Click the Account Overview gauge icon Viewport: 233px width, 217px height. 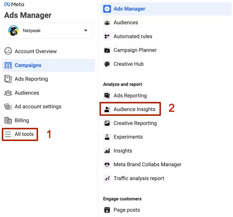coord(8,51)
